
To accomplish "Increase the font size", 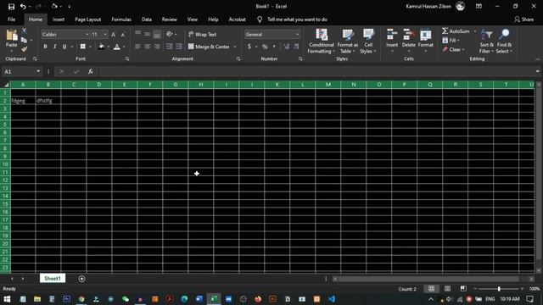I will [113, 35].
